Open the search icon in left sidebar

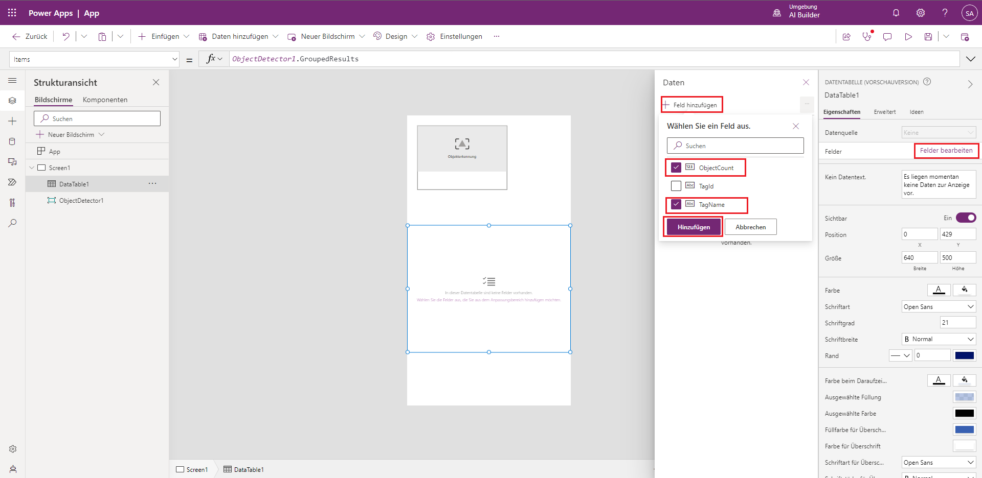point(13,223)
